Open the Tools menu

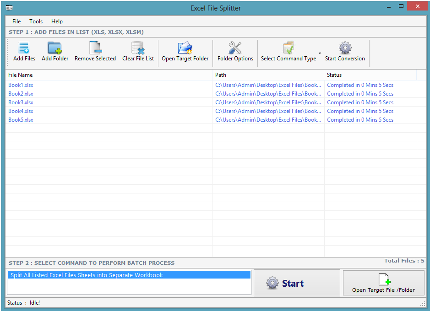[36, 21]
